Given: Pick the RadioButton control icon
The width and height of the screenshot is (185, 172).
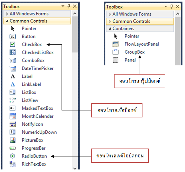Looking at the screenshot, I should [12, 156].
